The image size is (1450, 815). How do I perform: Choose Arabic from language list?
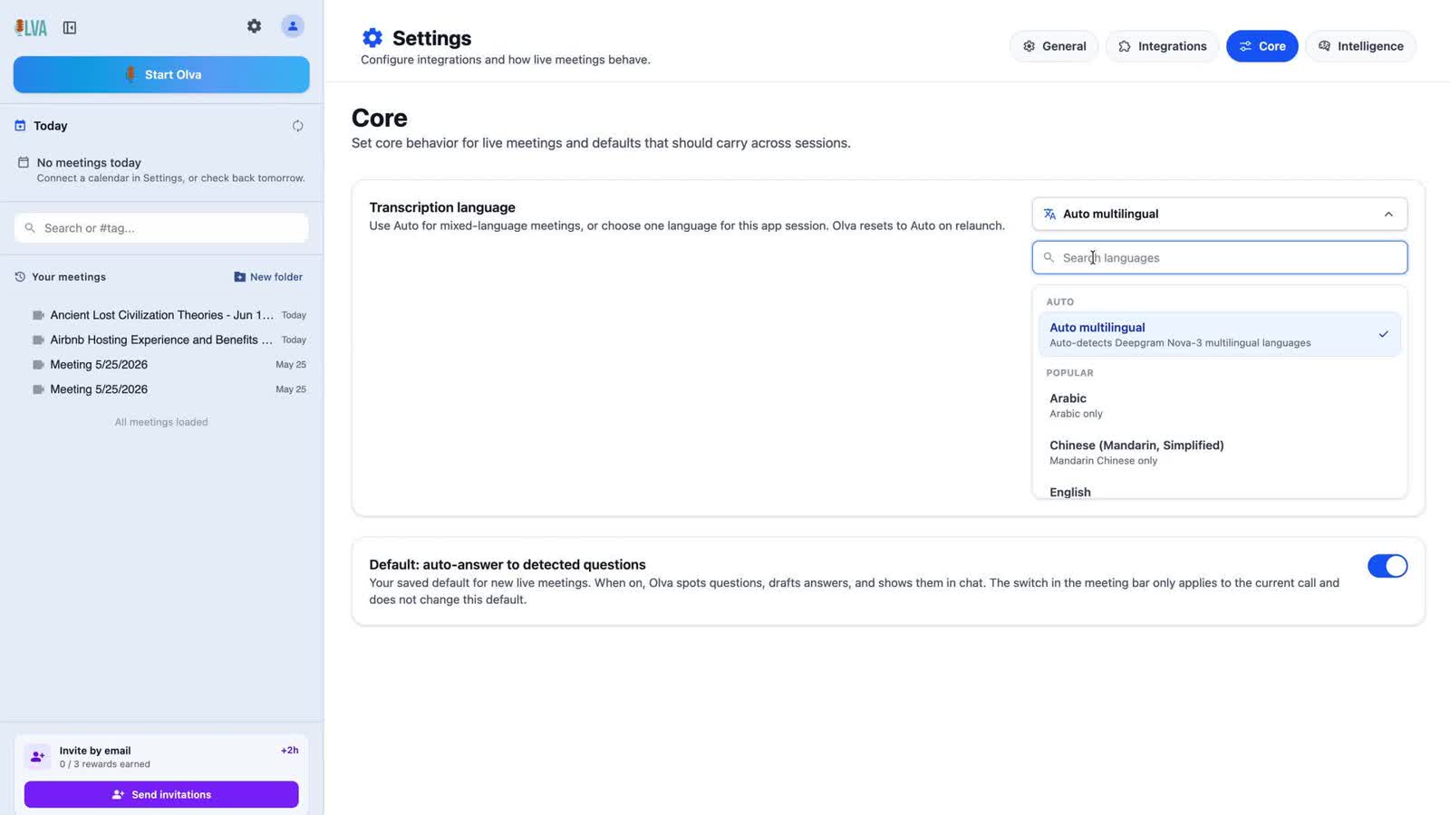tap(1219, 405)
